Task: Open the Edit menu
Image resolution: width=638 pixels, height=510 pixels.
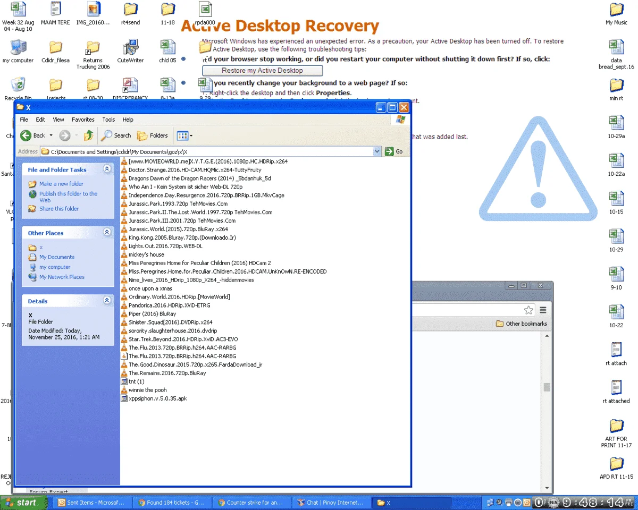Action: 40,120
